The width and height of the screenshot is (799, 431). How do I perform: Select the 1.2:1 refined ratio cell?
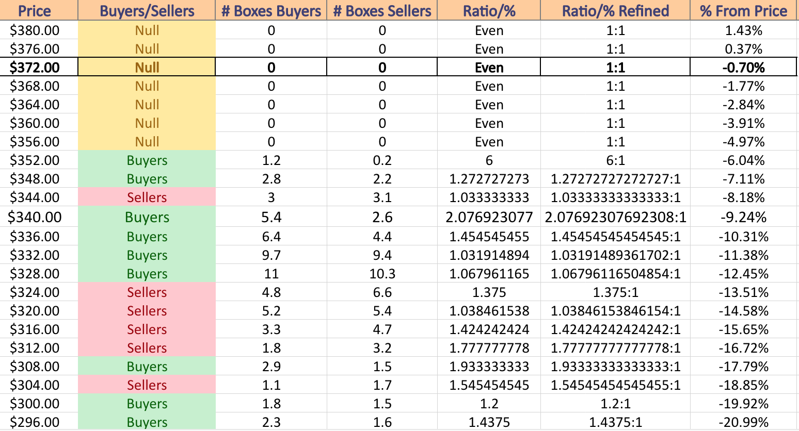coord(615,404)
